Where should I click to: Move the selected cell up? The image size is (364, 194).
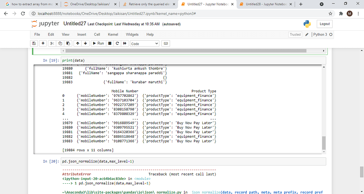pos(77,43)
